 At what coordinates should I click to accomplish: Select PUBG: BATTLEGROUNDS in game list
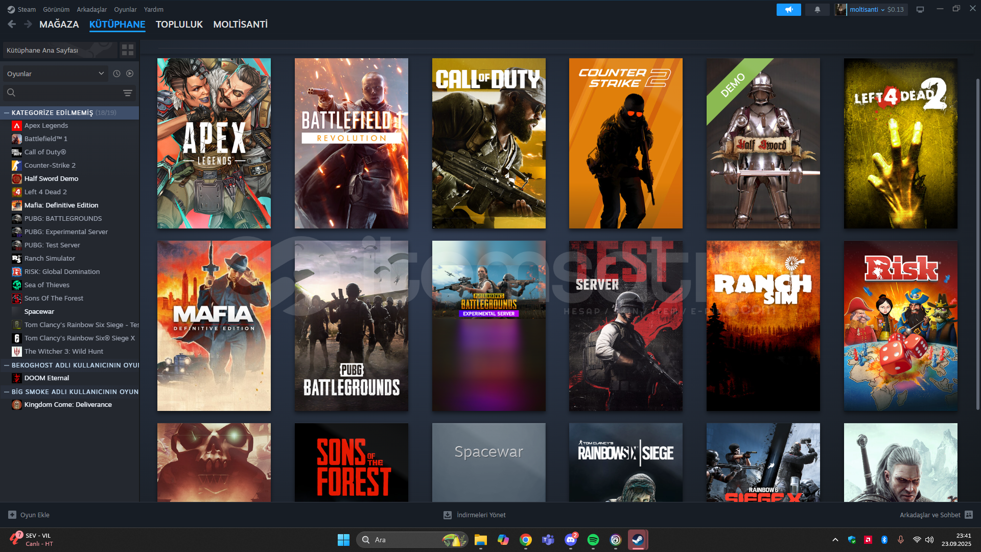tap(63, 218)
